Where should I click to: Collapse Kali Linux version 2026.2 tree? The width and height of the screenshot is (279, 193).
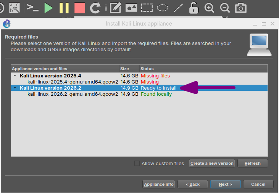pos(15,88)
